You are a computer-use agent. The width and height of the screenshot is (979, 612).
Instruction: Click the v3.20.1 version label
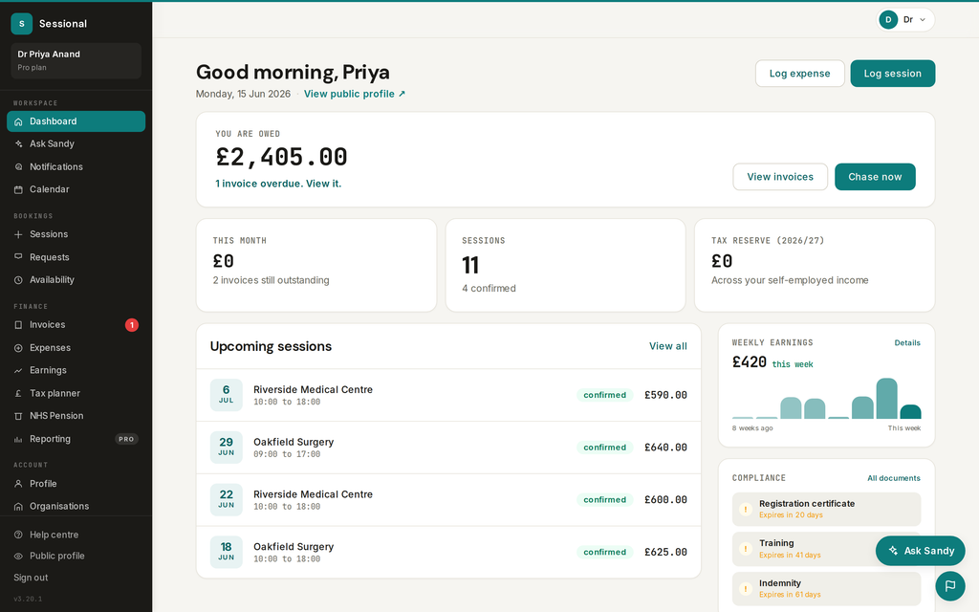(x=28, y=599)
